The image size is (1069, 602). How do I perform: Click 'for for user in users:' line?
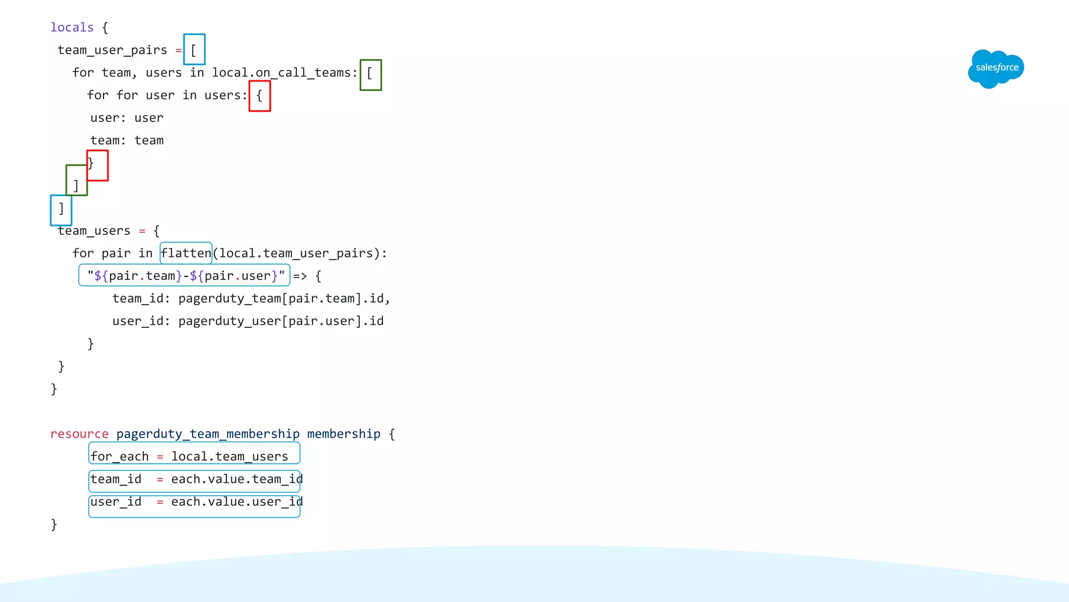(167, 95)
